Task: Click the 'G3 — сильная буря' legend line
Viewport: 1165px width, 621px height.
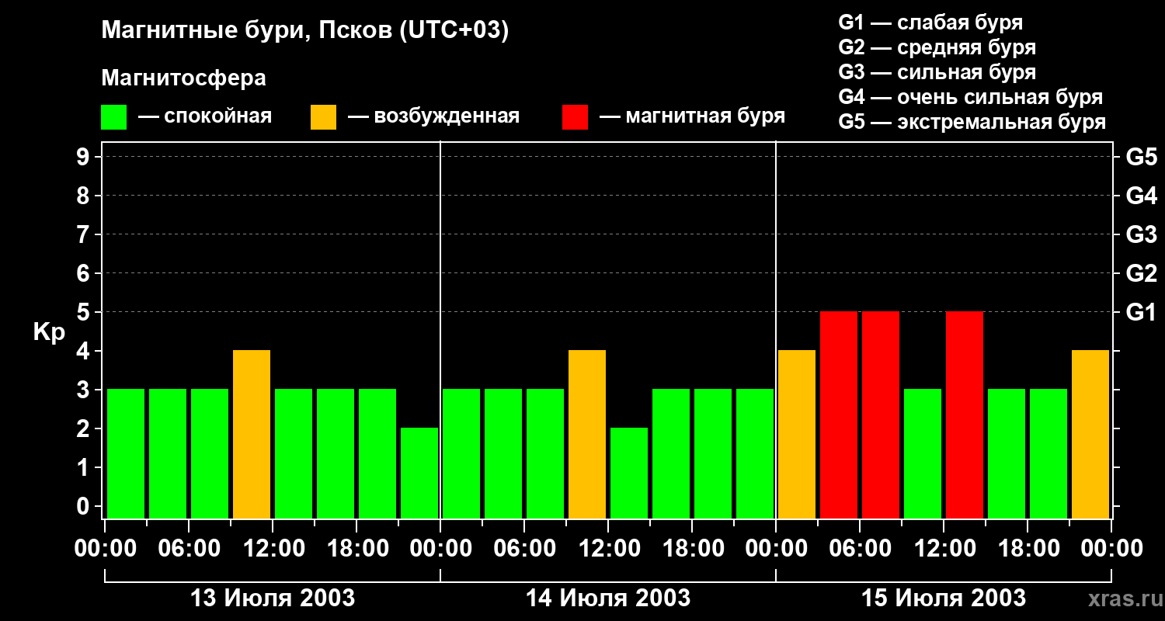Action: (x=937, y=72)
